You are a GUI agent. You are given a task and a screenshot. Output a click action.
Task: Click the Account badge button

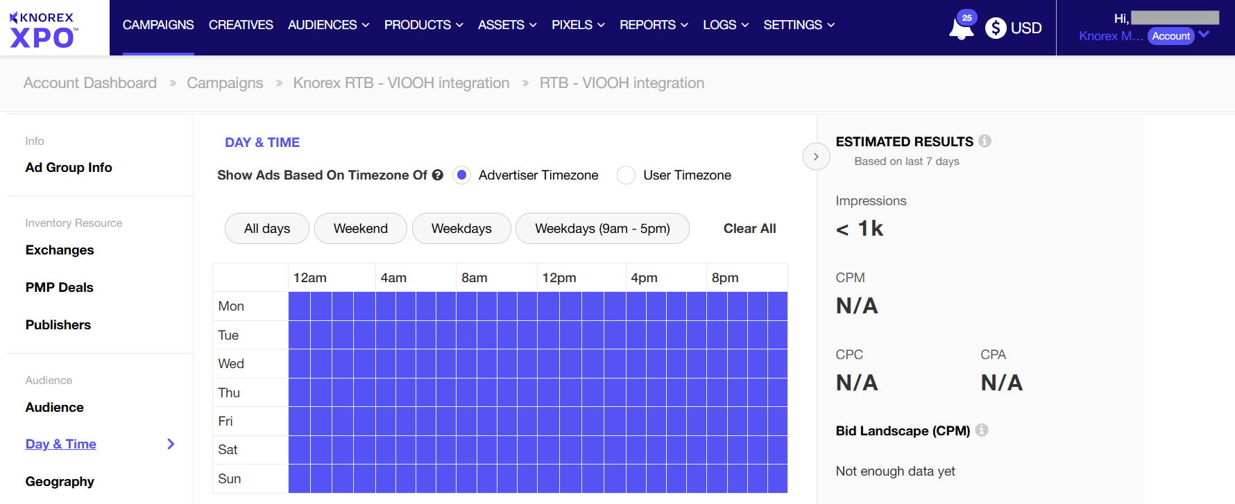pyautogui.click(x=1171, y=36)
